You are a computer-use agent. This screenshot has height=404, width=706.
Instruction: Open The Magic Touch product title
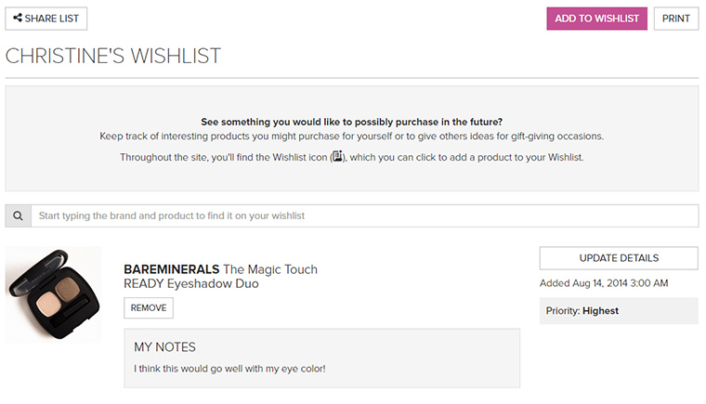(270, 269)
